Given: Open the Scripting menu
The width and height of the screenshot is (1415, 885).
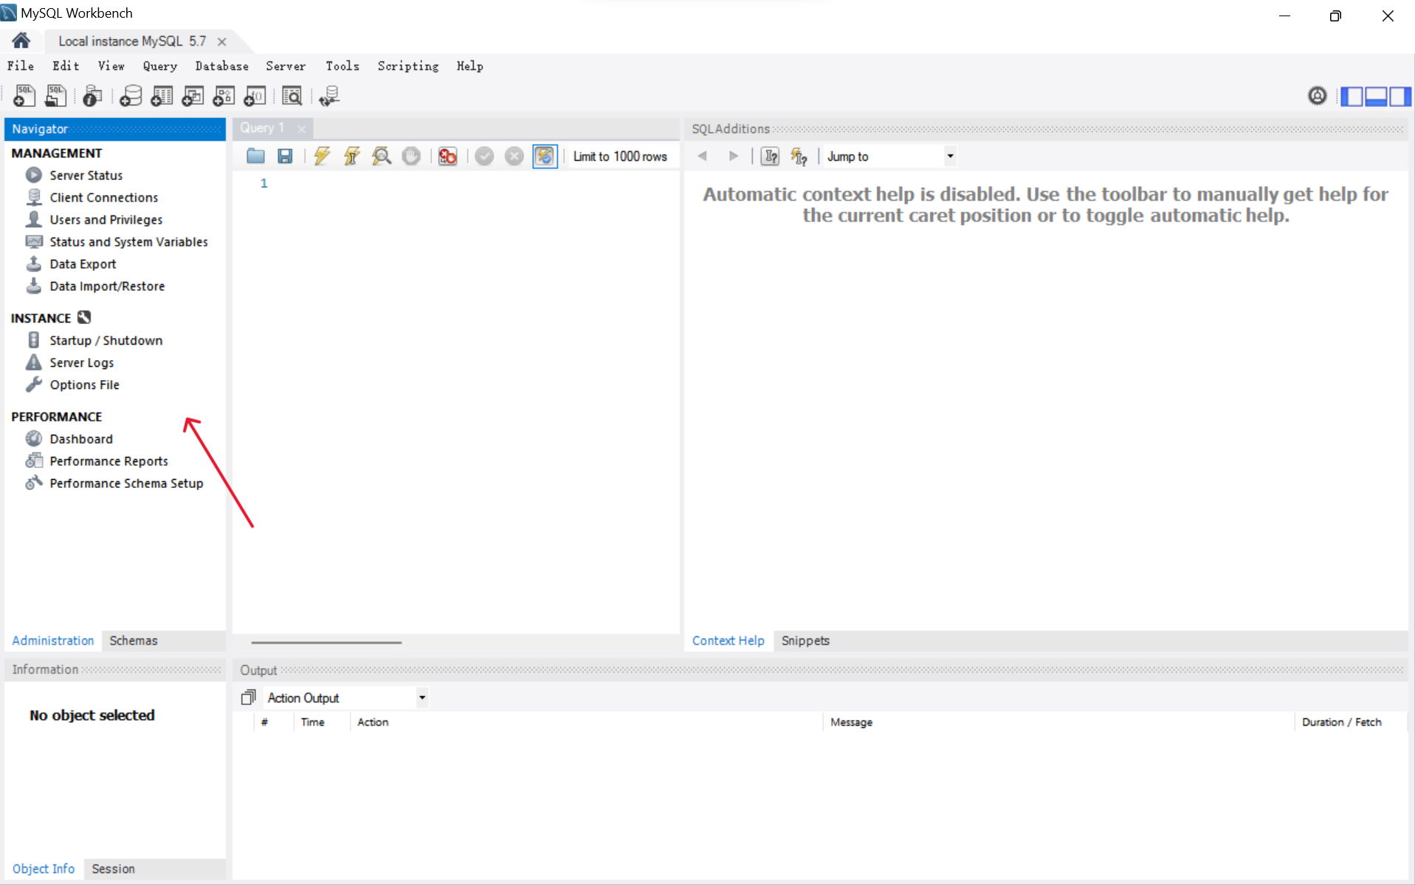Looking at the screenshot, I should click(408, 66).
